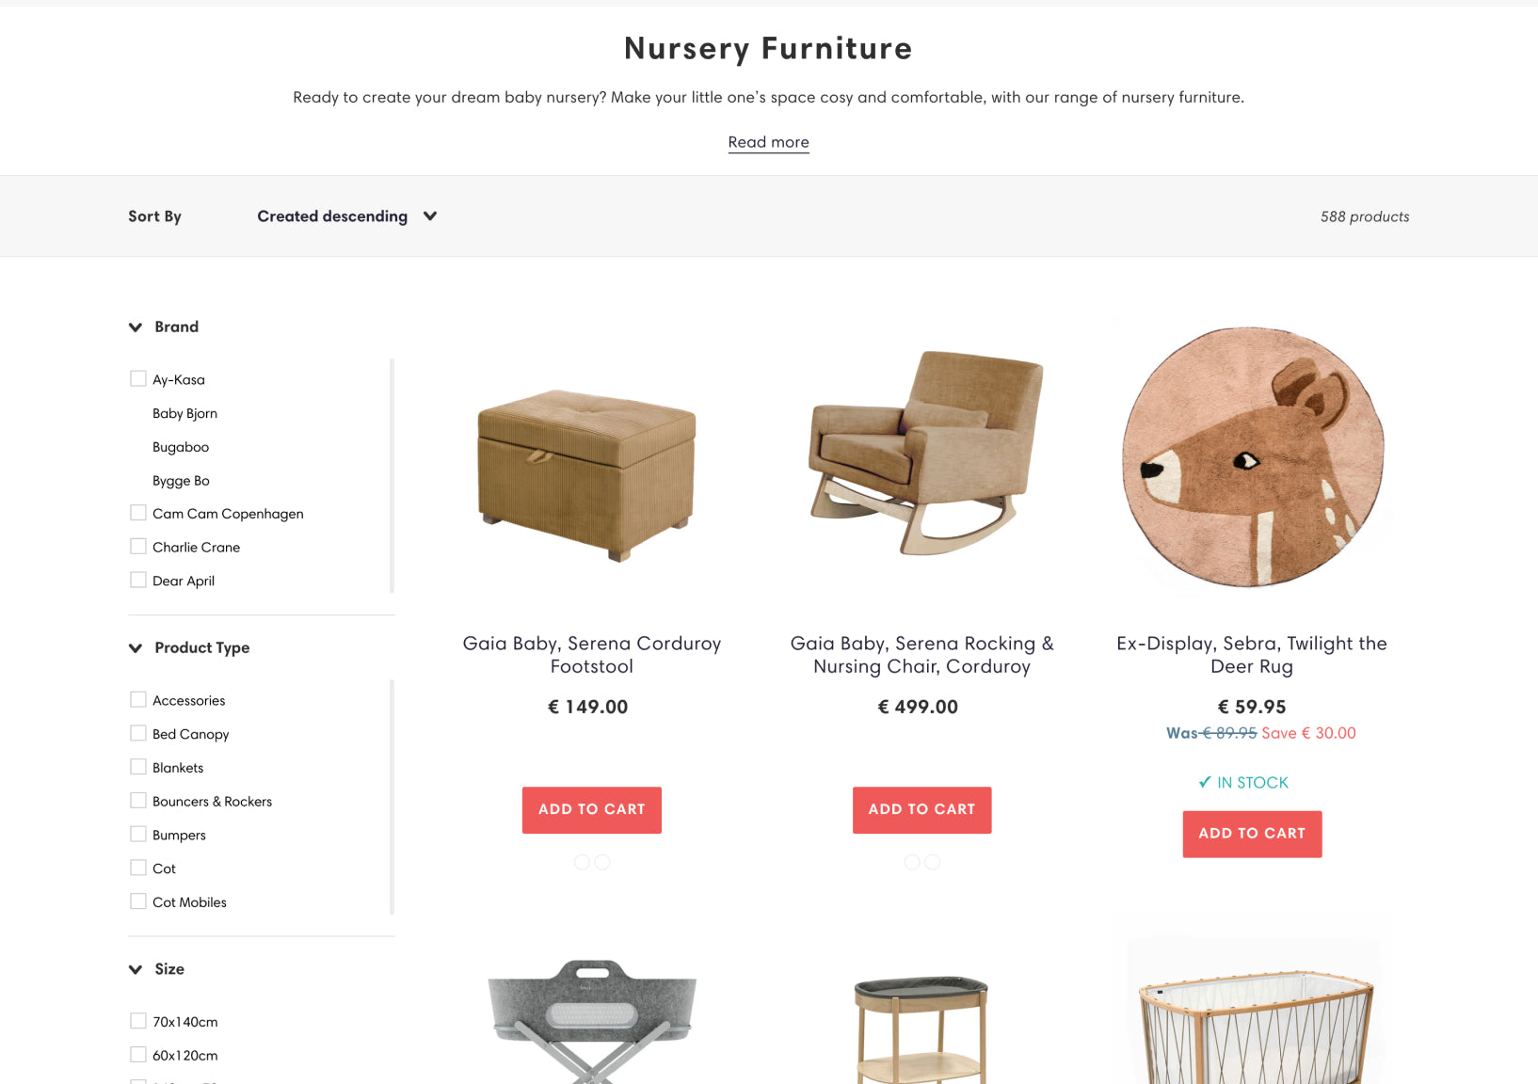Choose second color swatch under rocking chair
This screenshot has width=1538, height=1084.
click(933, 862)
